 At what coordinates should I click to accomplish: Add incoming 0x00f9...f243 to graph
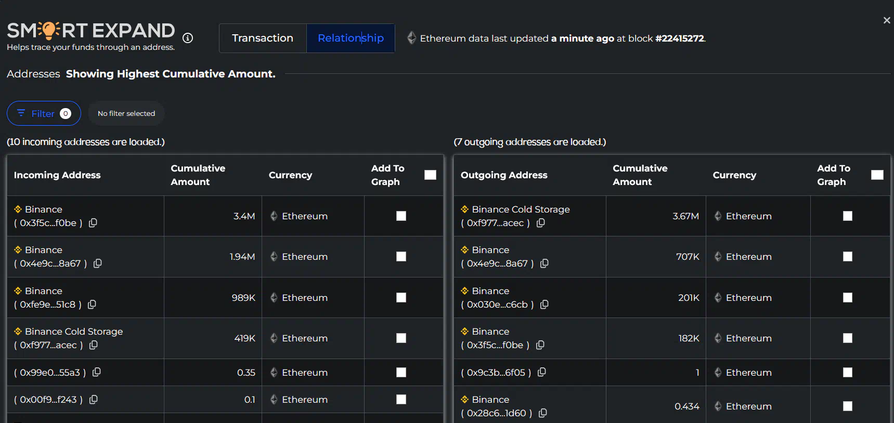pyautogui.click(x=401, y=399)
